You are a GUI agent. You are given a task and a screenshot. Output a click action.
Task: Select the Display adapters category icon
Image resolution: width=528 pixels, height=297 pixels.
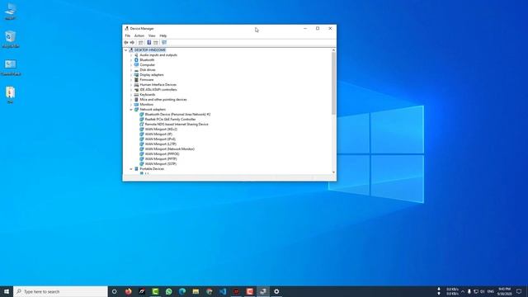click(x=136, y=75)
